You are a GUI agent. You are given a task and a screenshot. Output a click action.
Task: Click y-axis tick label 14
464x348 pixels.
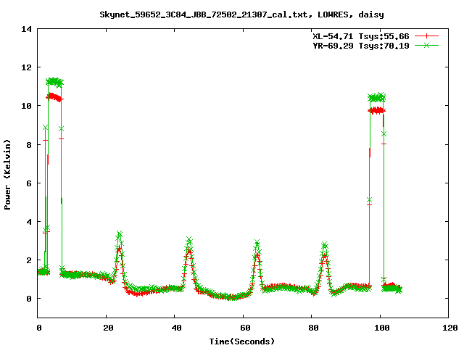[x=27, y=29]
